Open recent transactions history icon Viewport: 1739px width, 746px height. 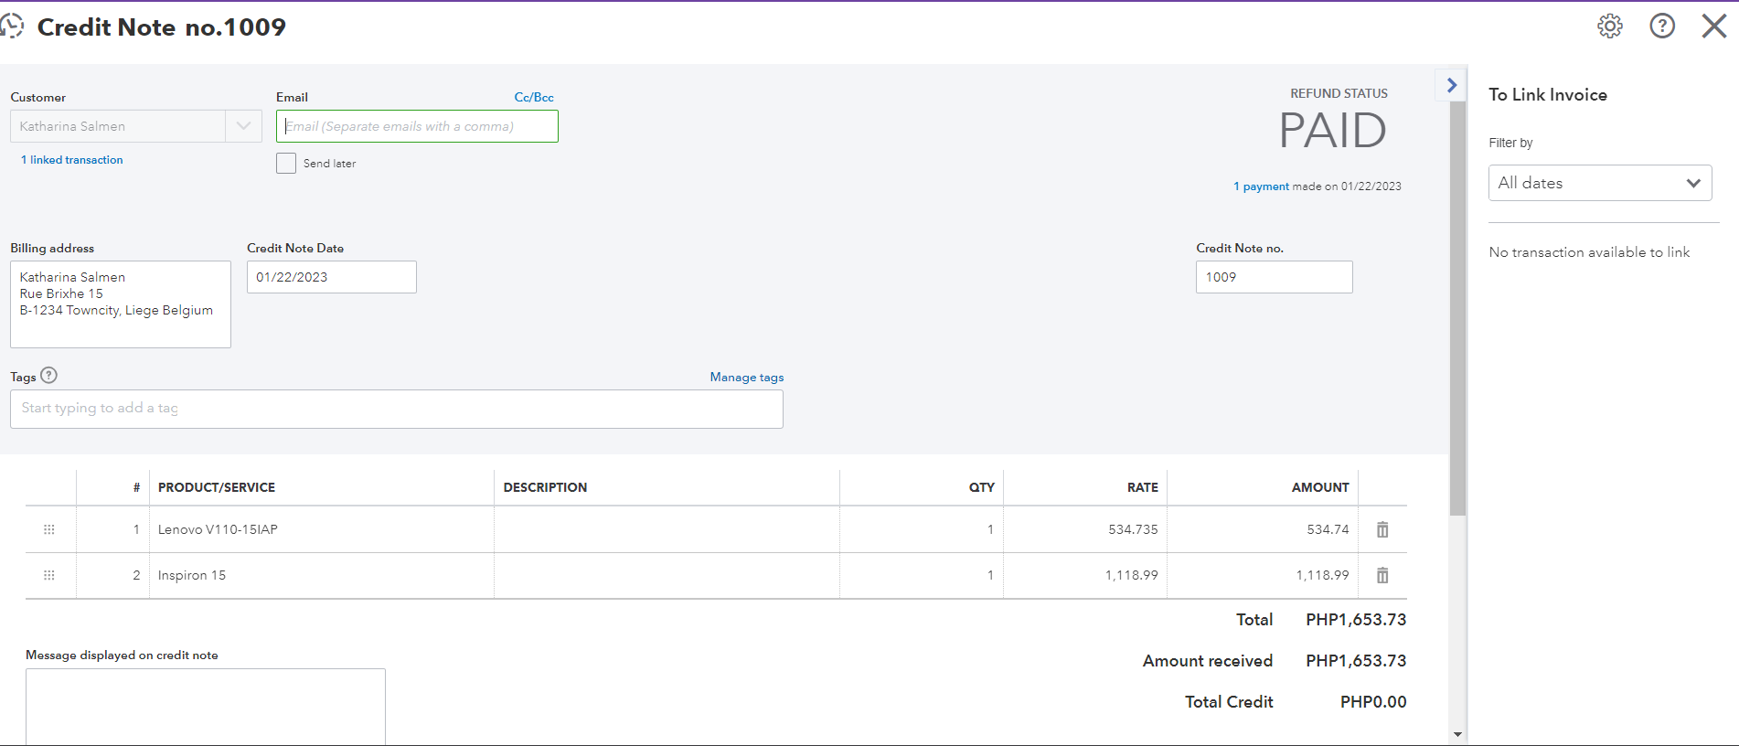point(12,26)
